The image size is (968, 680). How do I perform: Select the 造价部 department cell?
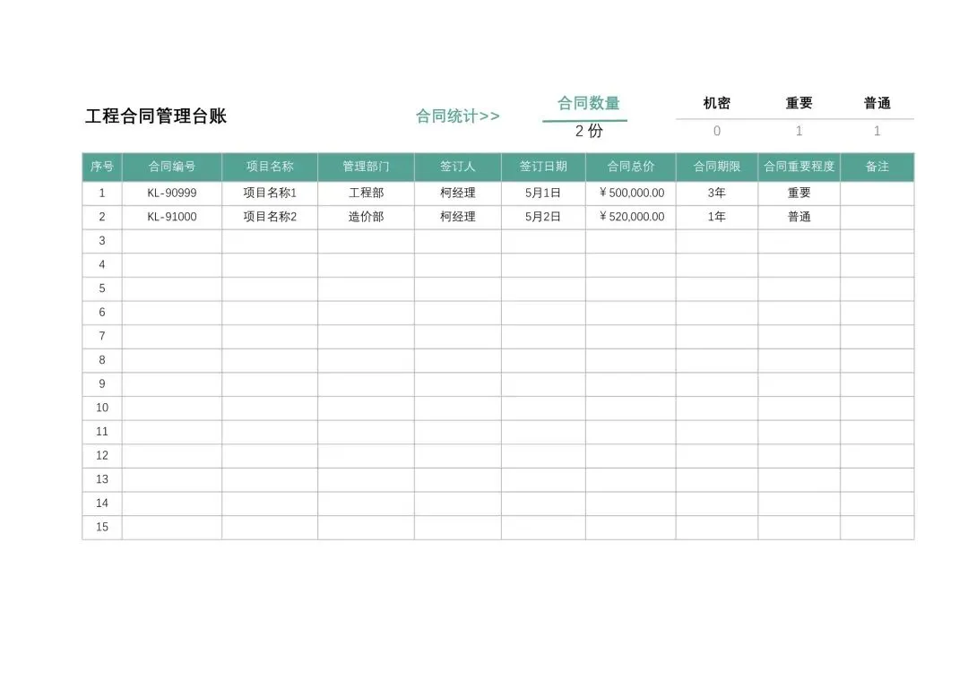point(366,217)
